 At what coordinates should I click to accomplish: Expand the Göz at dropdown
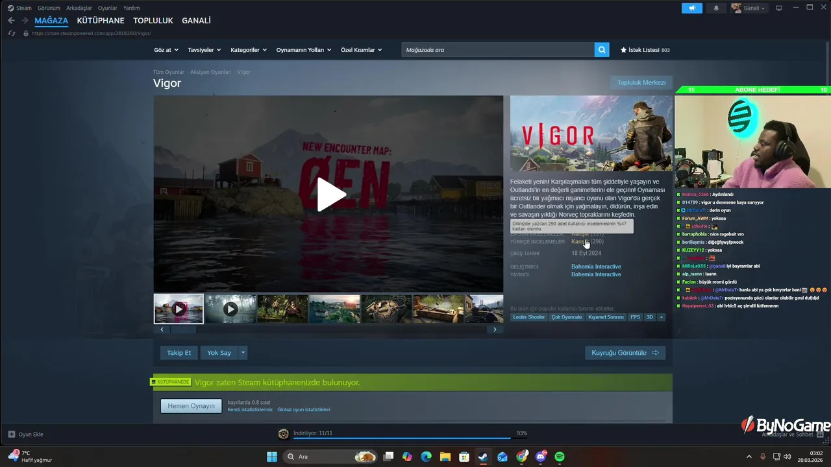166,50
